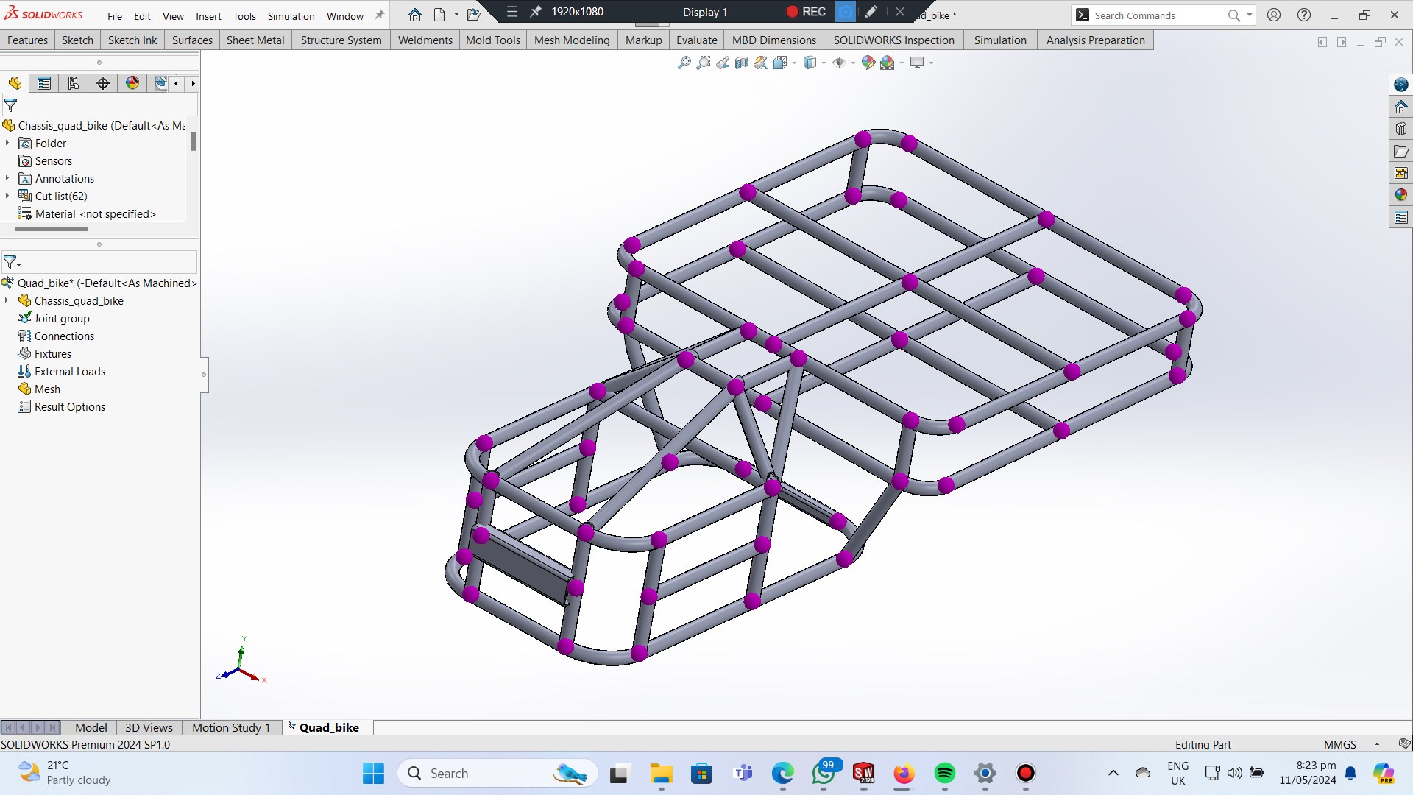Image resolution: width=1413 pixels, height=795 pixels.
Task: Open the Display Style dropdown arrow
Action: [824, 63]
